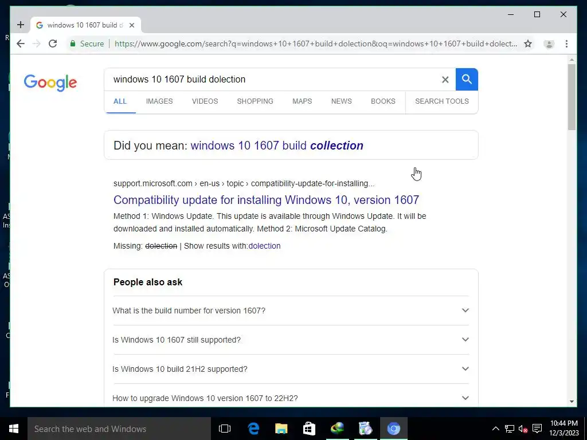The image size is (587, 440).
Task: Switch to the IMAGES tab
Action: pos(159,101)
